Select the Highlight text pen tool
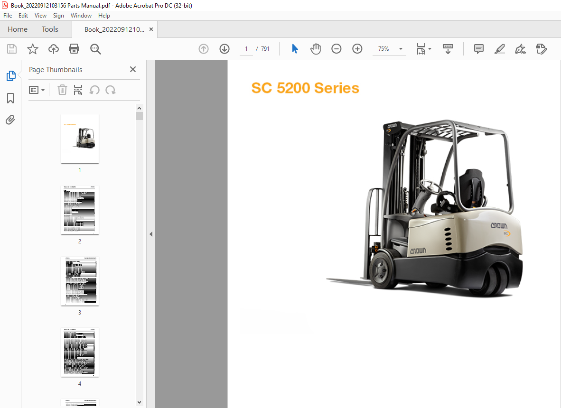The width and height of the screenshot is (561, 408). tap(499, 49)
